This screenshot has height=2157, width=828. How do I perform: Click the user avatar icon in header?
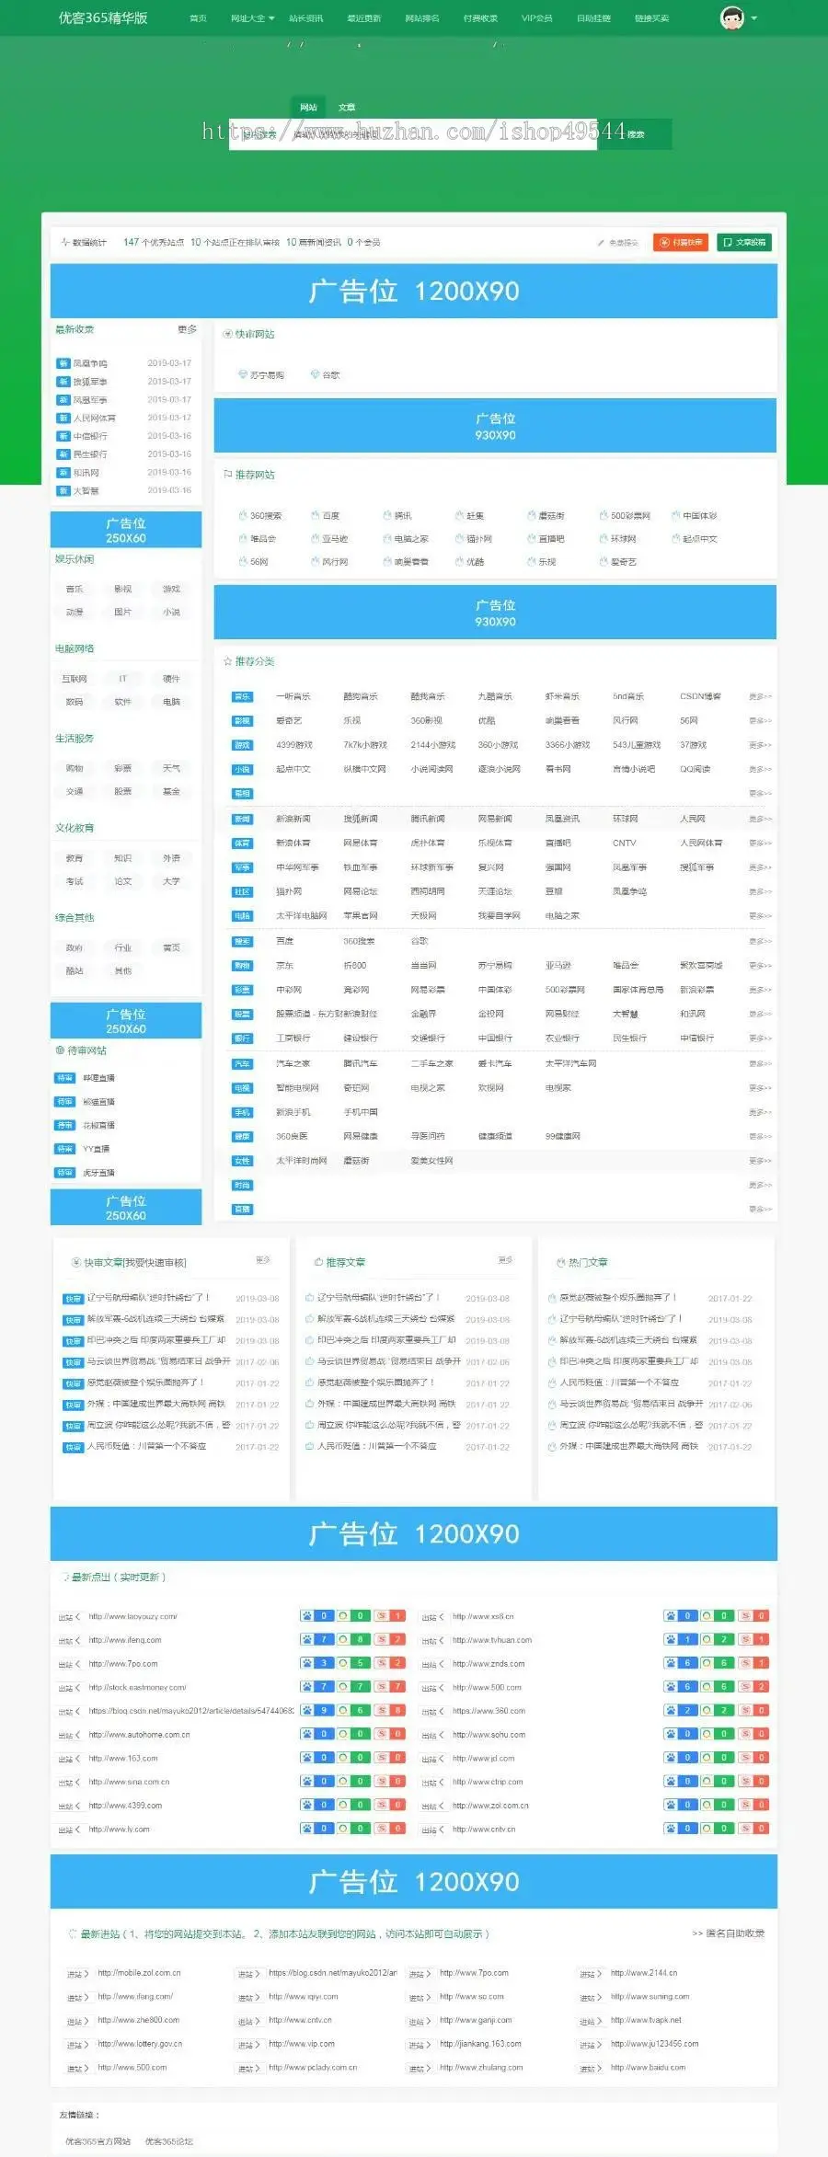(x=731, y=18)
